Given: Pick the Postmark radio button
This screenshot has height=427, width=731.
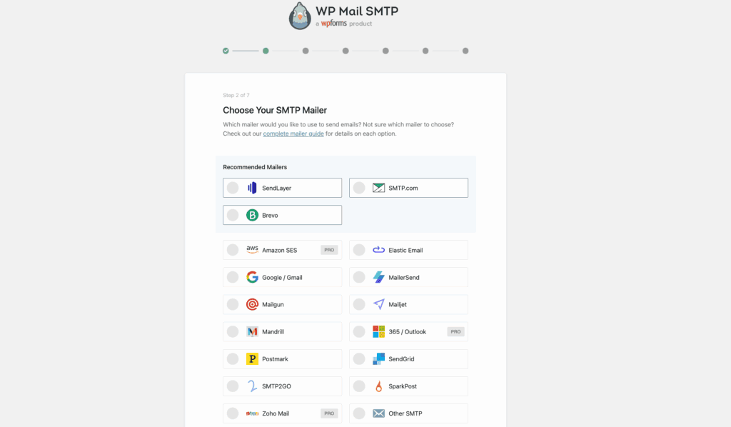Looking at the screenshot, I should pyautogui.click(x=233, y=359).
